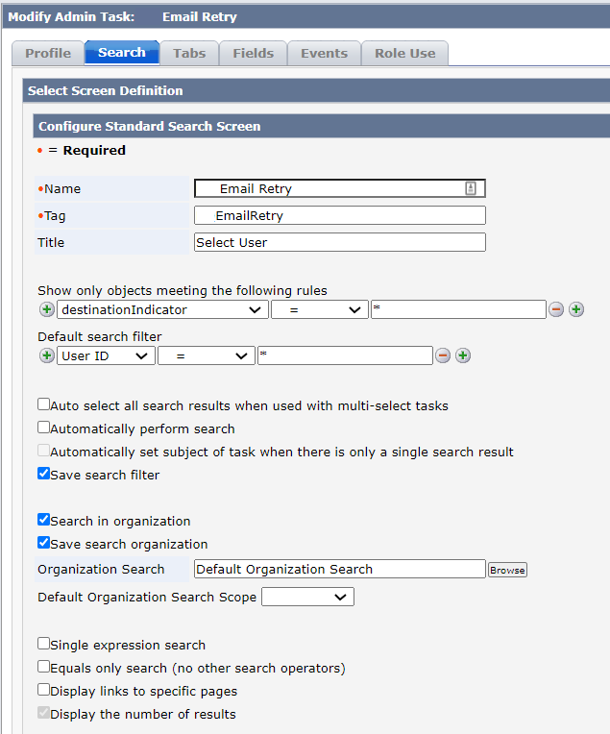Expand Default Organization Search Scope dropdown
The height and width of the screenshot is (734, 610).
tap(307, 598)
